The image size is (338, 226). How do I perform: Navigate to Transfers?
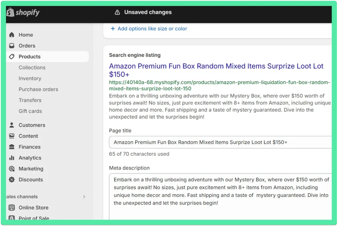point(30,100)
